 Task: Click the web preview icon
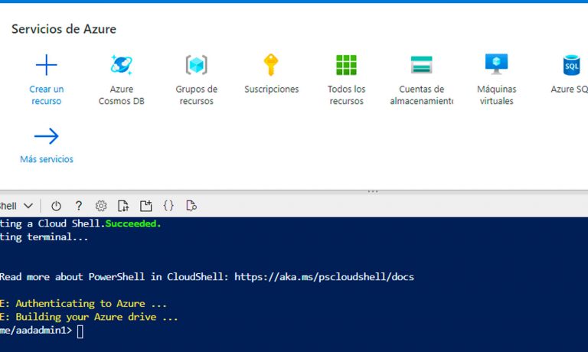[x=191, y=206]
